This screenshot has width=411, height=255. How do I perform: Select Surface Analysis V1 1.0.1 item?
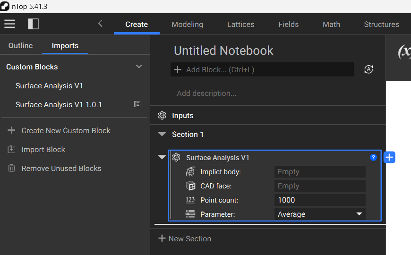tap(59, 104)
